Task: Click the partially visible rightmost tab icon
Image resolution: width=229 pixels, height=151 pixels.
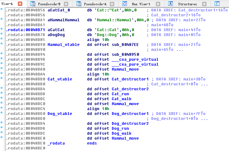Action: (217, 4)
